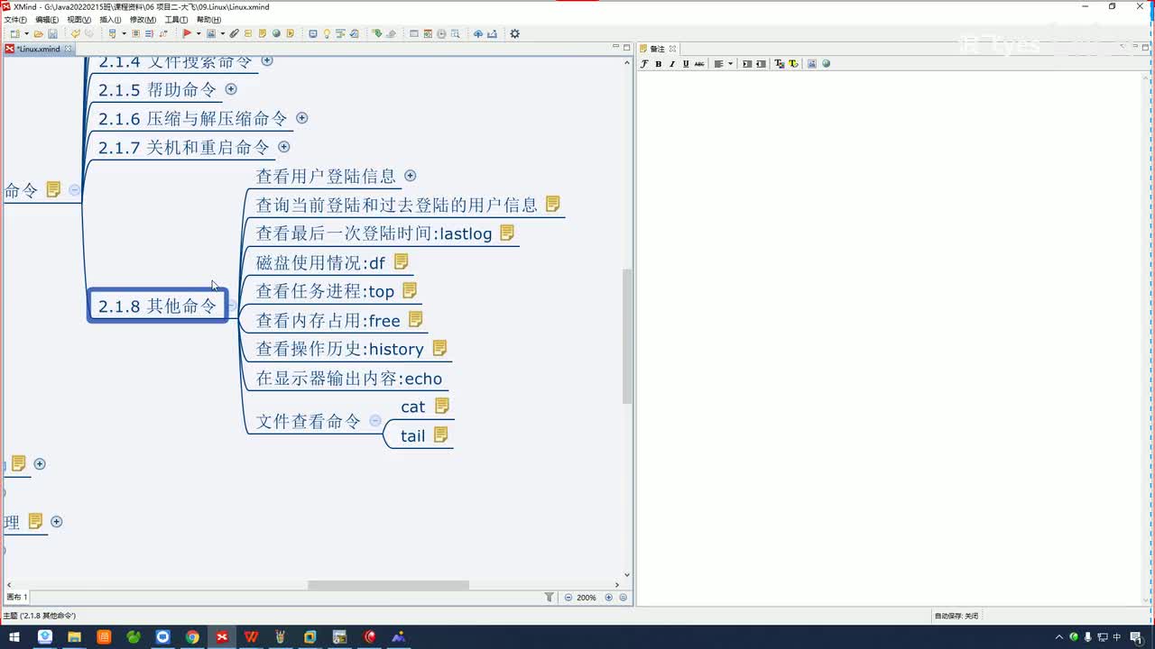Viewport: 1155px width, 649px height.
Task: Insert an image into the notes
Action: click(812, 64)
